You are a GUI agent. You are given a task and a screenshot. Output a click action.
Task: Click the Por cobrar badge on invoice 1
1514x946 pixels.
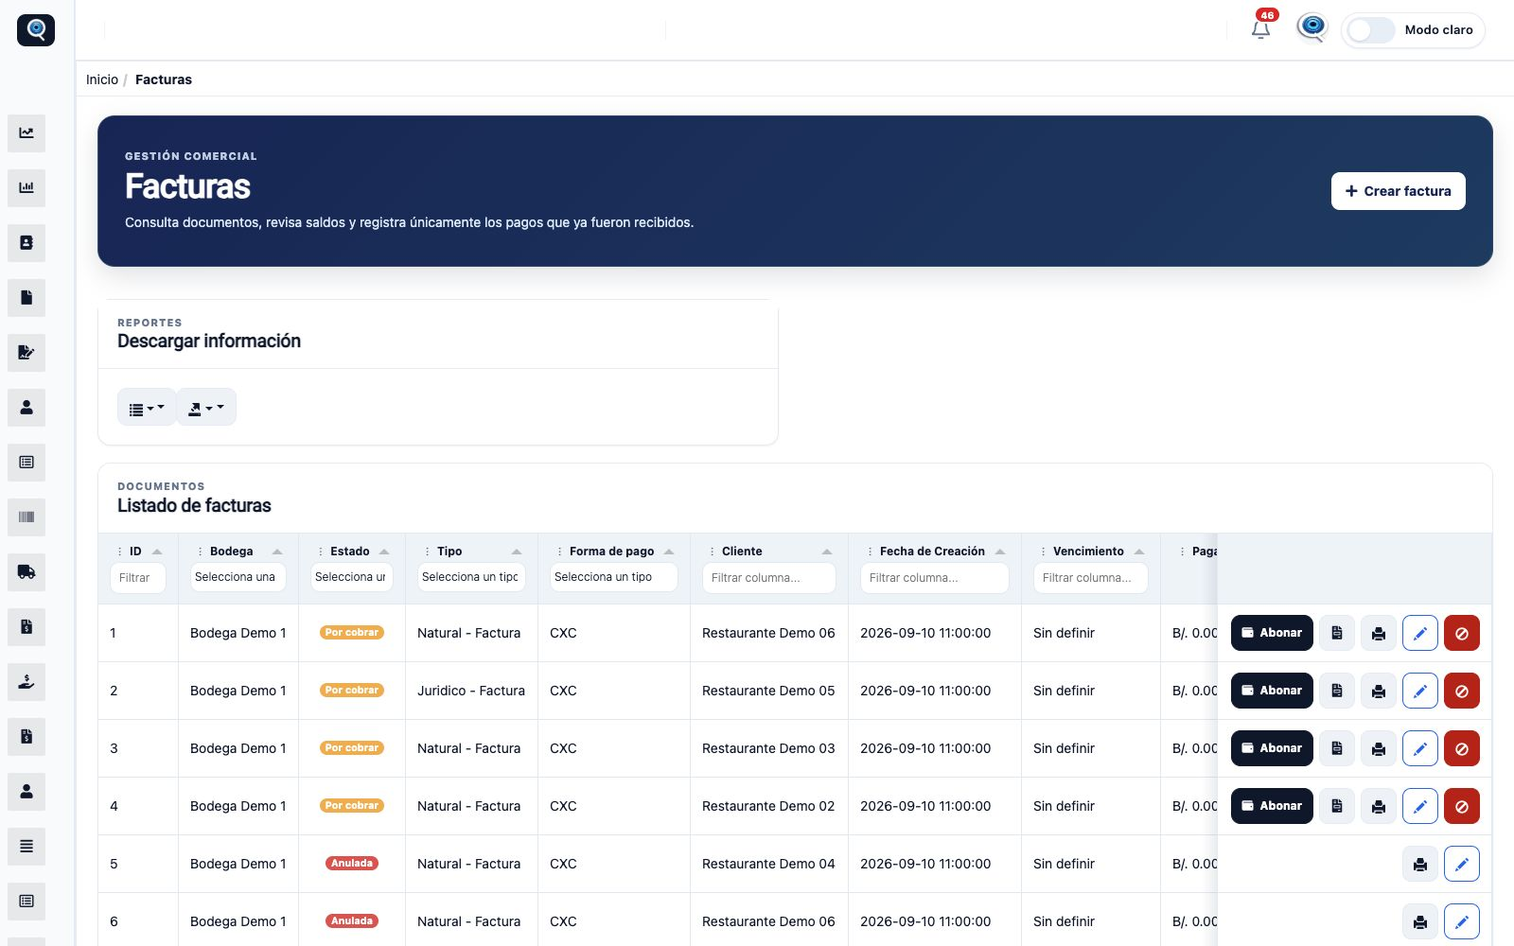[352, 633]
